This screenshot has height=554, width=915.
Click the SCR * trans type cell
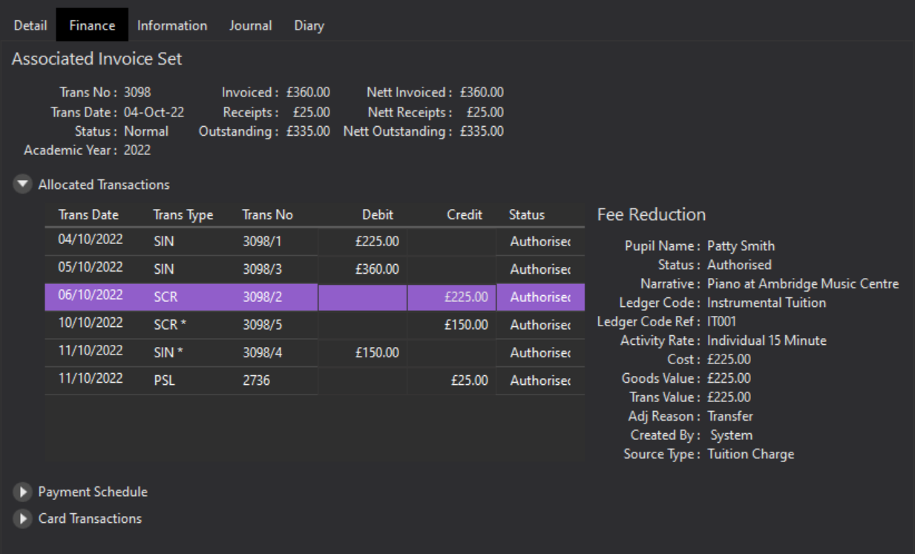point(170,325)
